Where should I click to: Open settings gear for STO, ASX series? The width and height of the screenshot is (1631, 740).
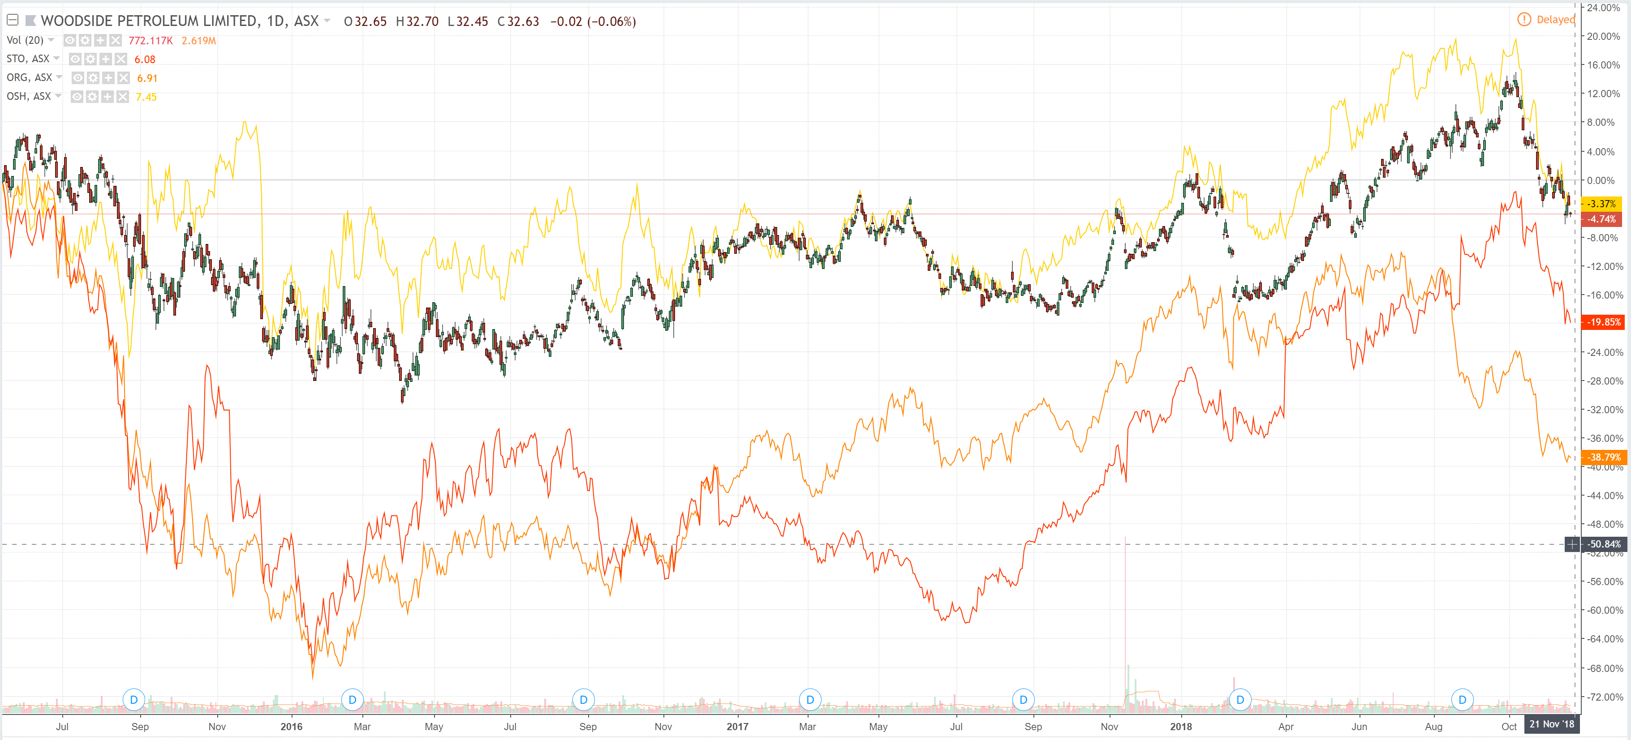pos(90,59)
